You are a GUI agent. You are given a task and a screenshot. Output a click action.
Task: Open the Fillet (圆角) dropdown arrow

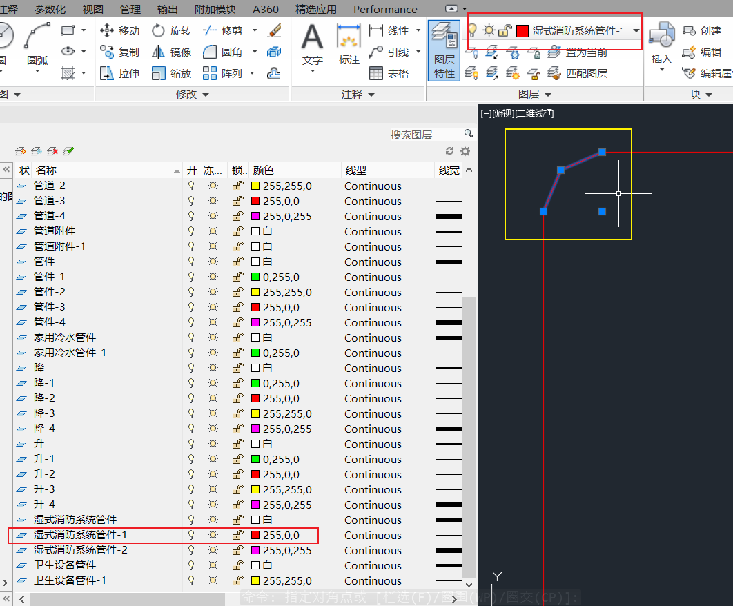pyautogui.click(x=255, y=52)
